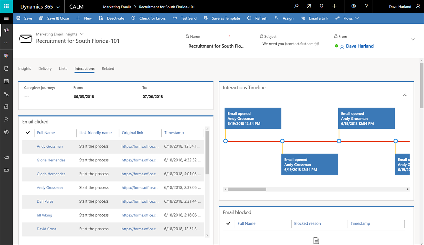Click timeline scrollbar right arrow
Viewport: 424px width, 245px height.
click(x=408, y=189)
